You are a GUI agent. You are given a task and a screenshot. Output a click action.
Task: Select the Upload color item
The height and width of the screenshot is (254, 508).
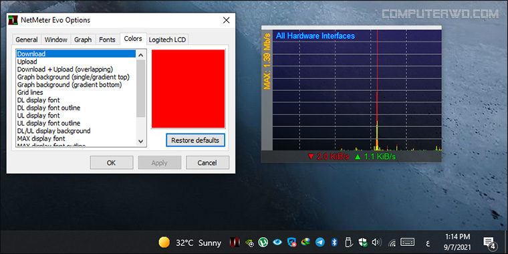(27, 61)
